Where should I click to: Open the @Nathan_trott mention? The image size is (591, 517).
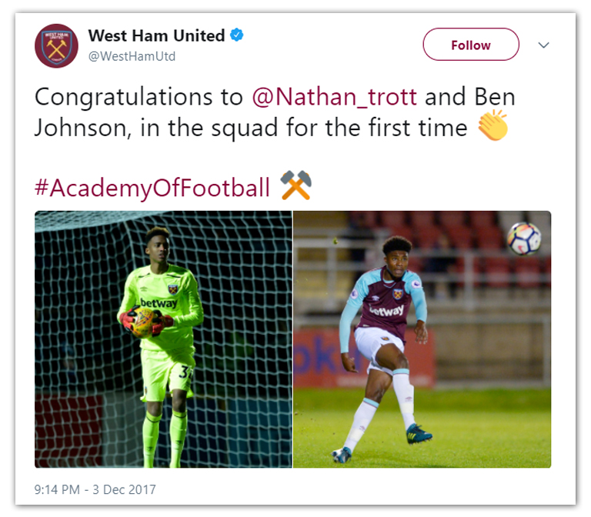click(335, 98)
